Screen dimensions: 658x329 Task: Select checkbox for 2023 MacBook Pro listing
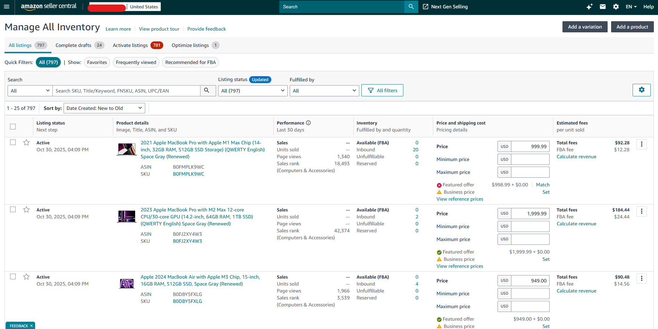[x=13, y=209]
